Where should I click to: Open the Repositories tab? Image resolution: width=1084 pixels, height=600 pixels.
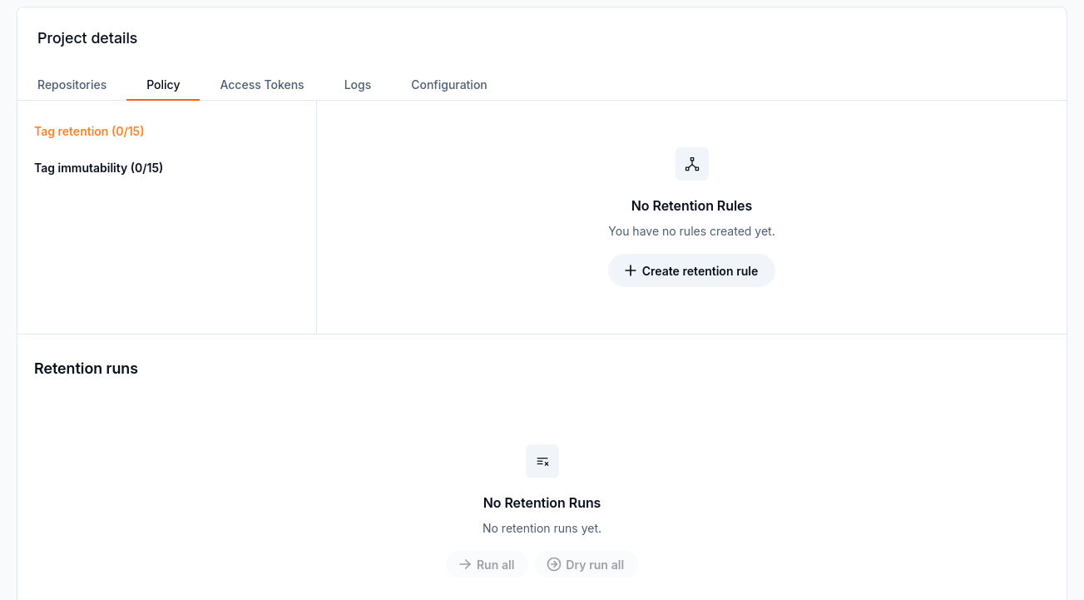(72, 85)
